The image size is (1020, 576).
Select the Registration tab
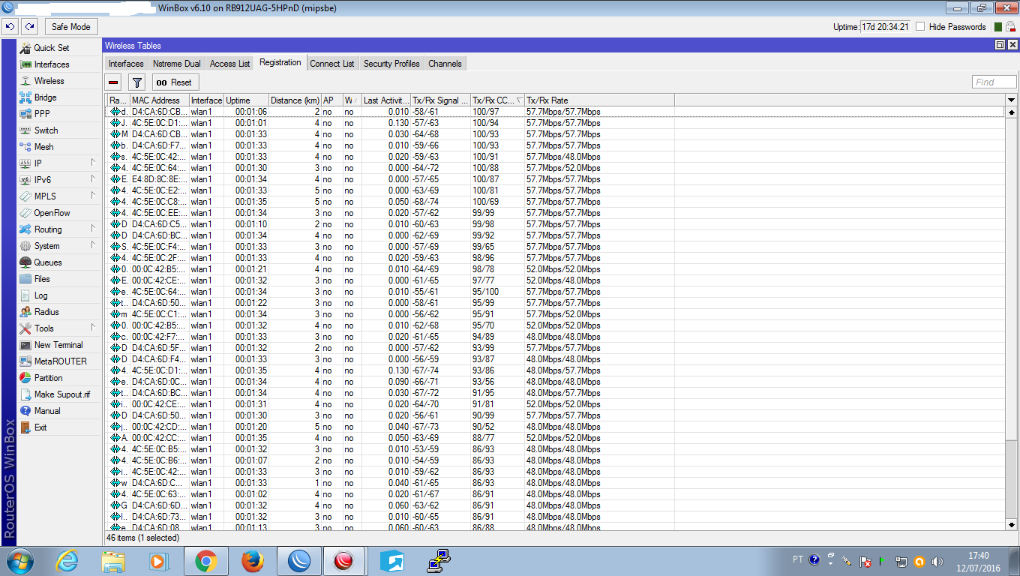pos(280,63)
